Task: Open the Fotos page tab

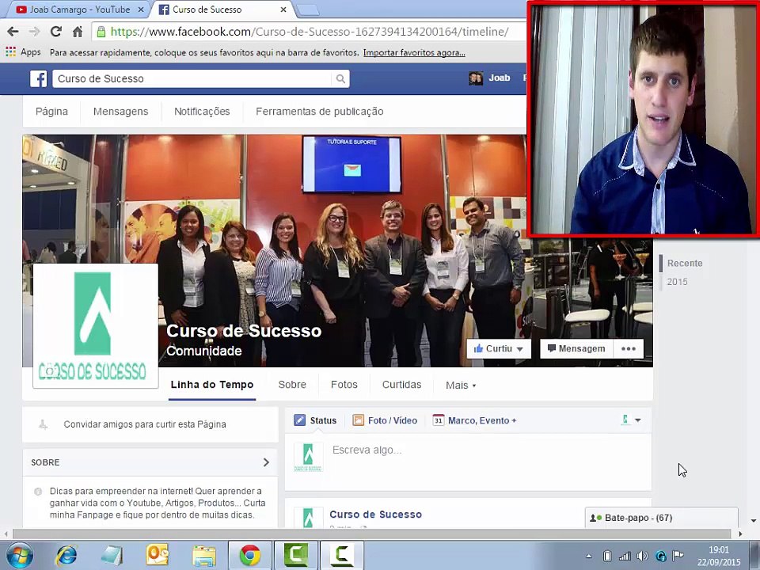Action: coord(344,385)
